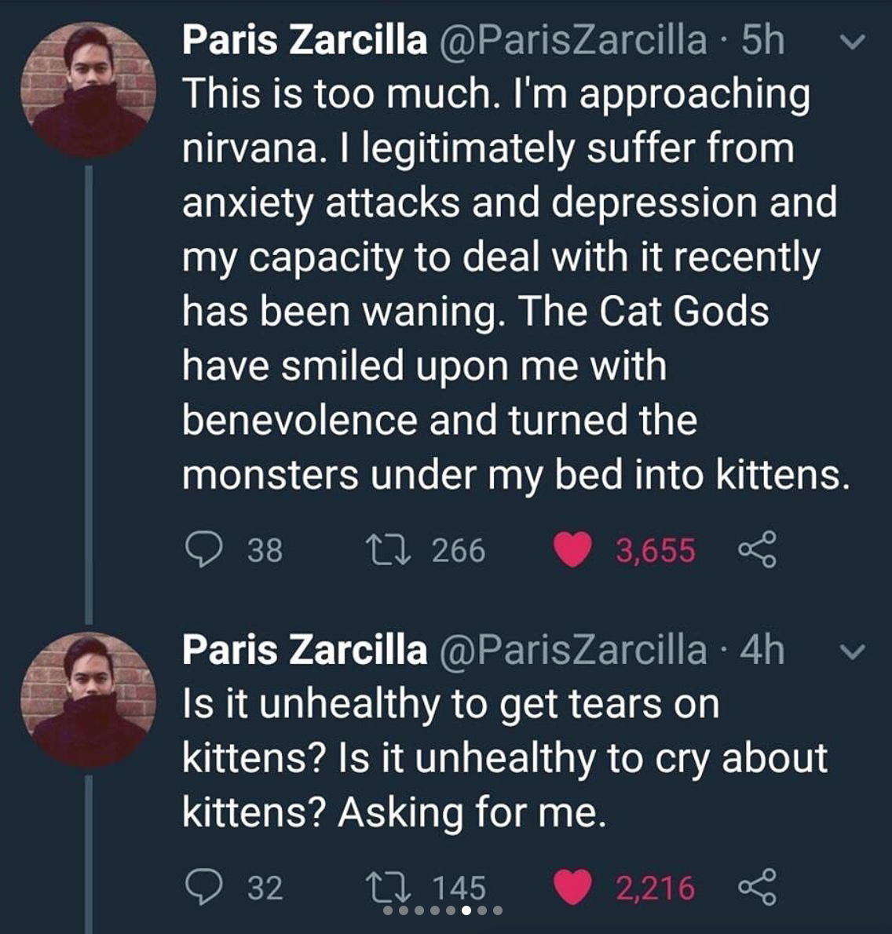Click the retweet icon beside 145
Viewport: 892px width, 934px height.
(x=389, y=887)
